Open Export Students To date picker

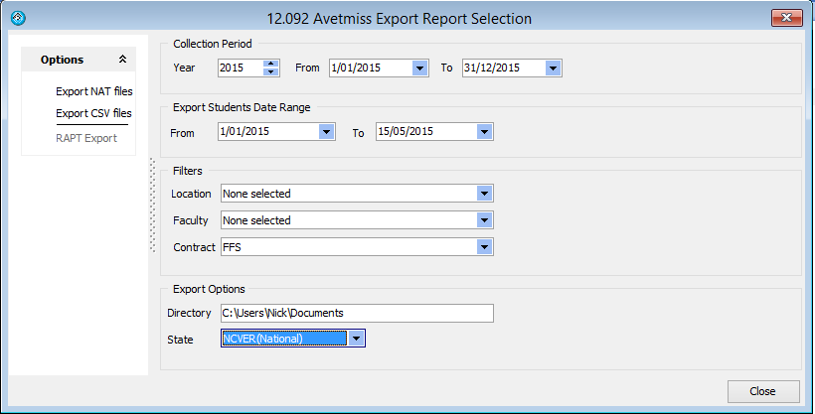coord(484,131)
